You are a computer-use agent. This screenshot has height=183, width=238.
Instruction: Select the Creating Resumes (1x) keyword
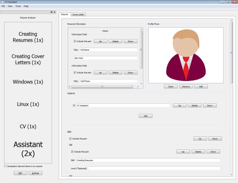[x=28, y=37]
